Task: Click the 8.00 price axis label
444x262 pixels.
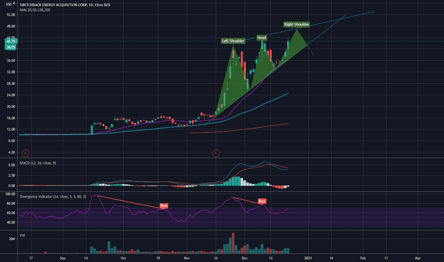Action: click(x=11, y=141)
